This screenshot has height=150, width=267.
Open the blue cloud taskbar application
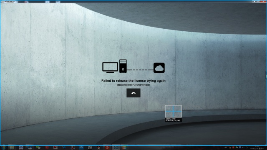click(81, 147)
